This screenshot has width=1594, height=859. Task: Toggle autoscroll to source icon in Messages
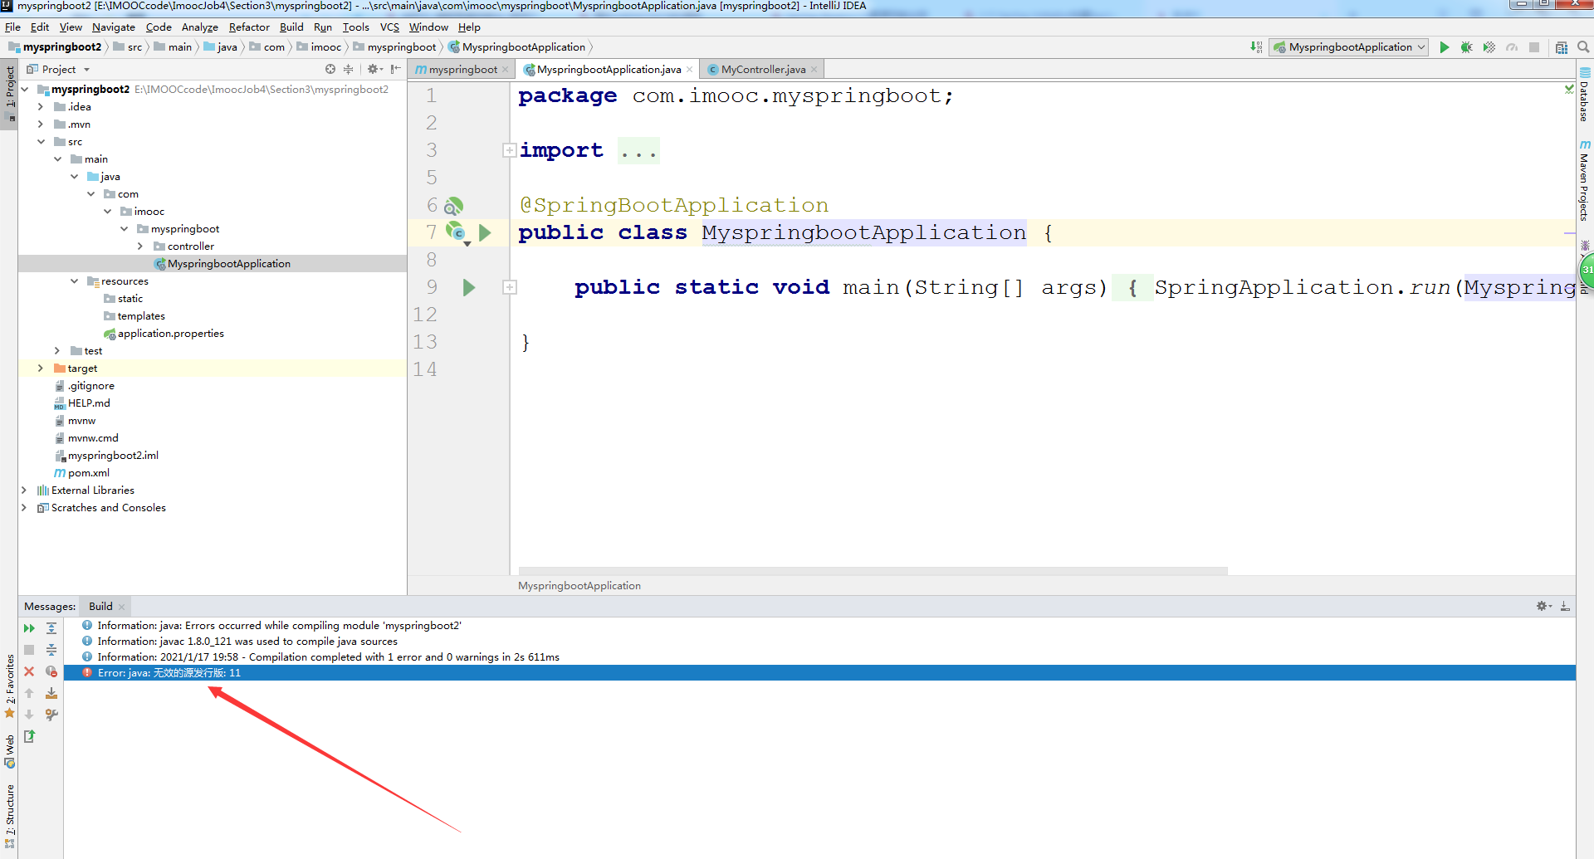tap(51, 693)
